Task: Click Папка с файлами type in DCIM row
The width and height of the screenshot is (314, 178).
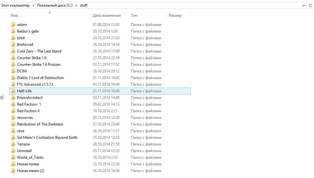Action: [146, 71]
